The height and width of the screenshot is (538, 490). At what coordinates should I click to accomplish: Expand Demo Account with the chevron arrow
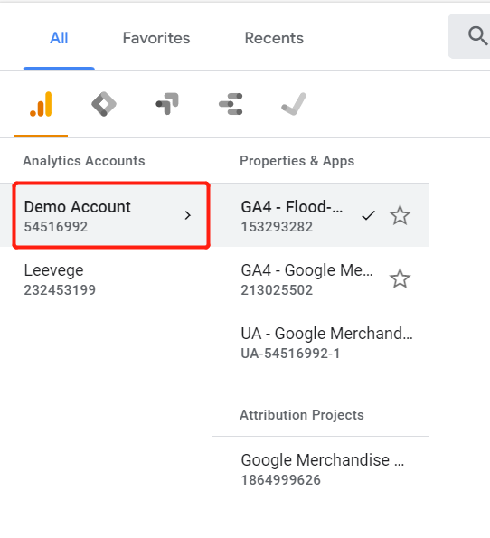187,215
